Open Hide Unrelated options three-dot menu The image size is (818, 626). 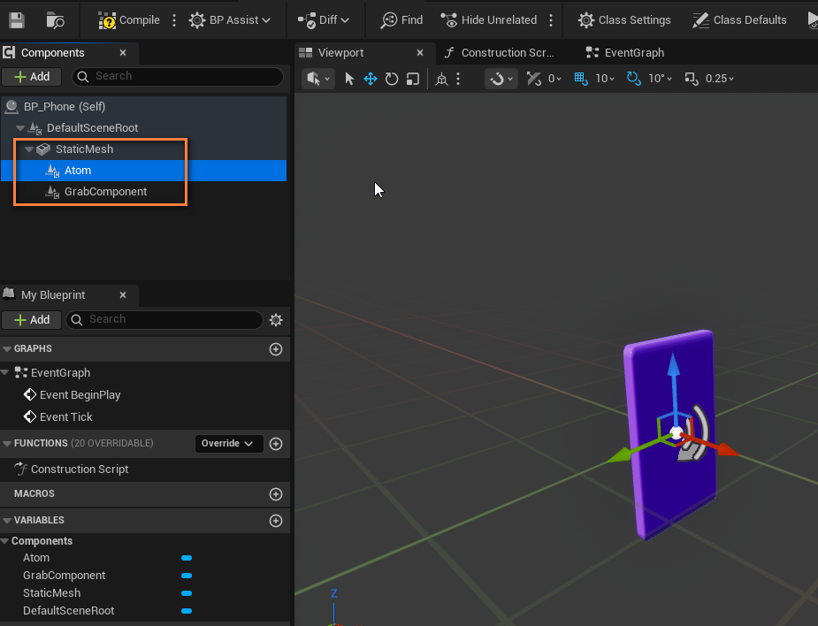[551, 20]
